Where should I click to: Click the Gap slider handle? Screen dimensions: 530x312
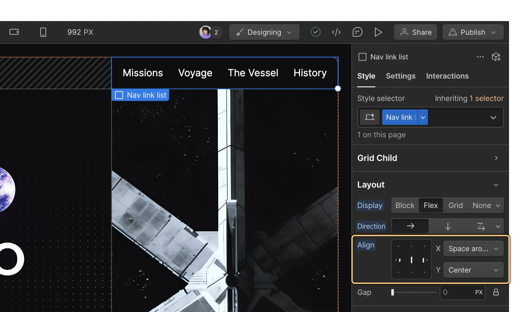click(393, 292)
